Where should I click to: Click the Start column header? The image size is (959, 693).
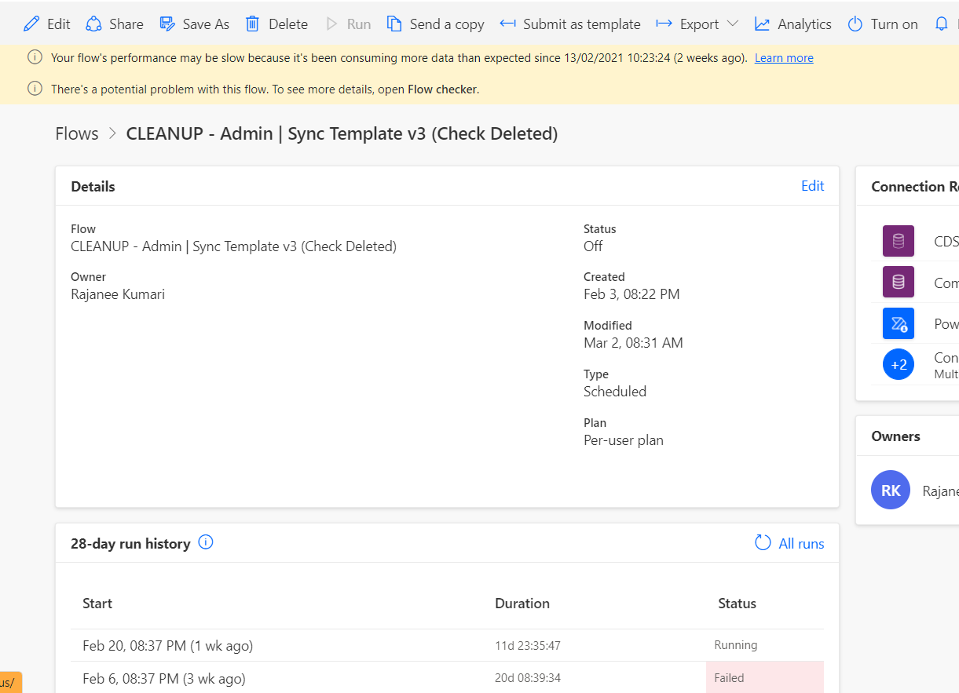97,604
